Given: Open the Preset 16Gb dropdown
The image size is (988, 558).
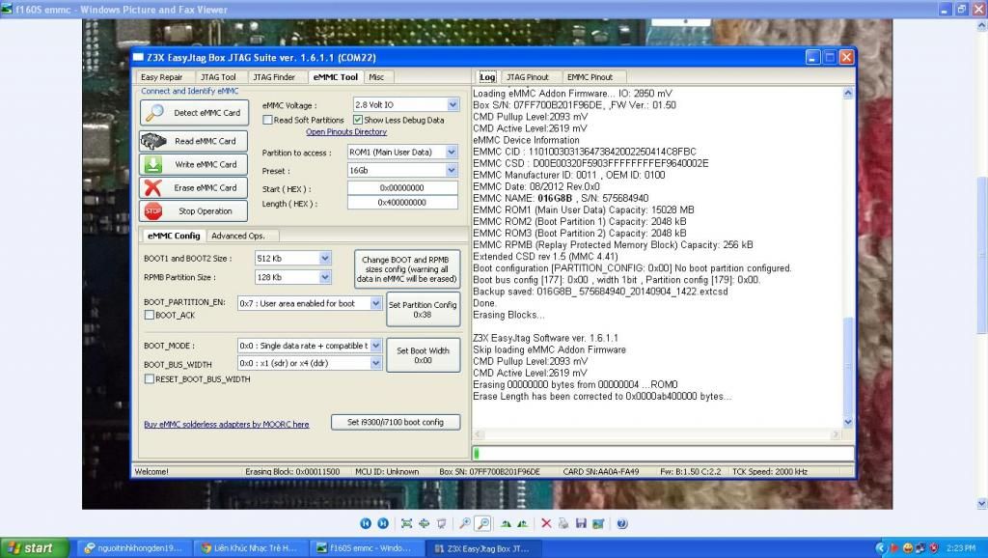Looking at the screenshot, I should tap(452, 170).
